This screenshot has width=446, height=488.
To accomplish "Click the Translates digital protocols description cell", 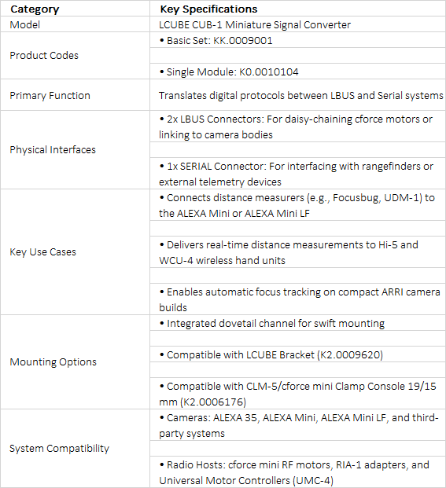I will coord(298,95).
